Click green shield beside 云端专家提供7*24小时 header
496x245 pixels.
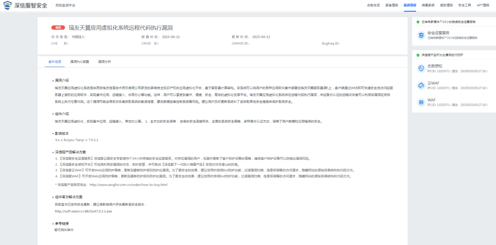[x=418, y=22]
